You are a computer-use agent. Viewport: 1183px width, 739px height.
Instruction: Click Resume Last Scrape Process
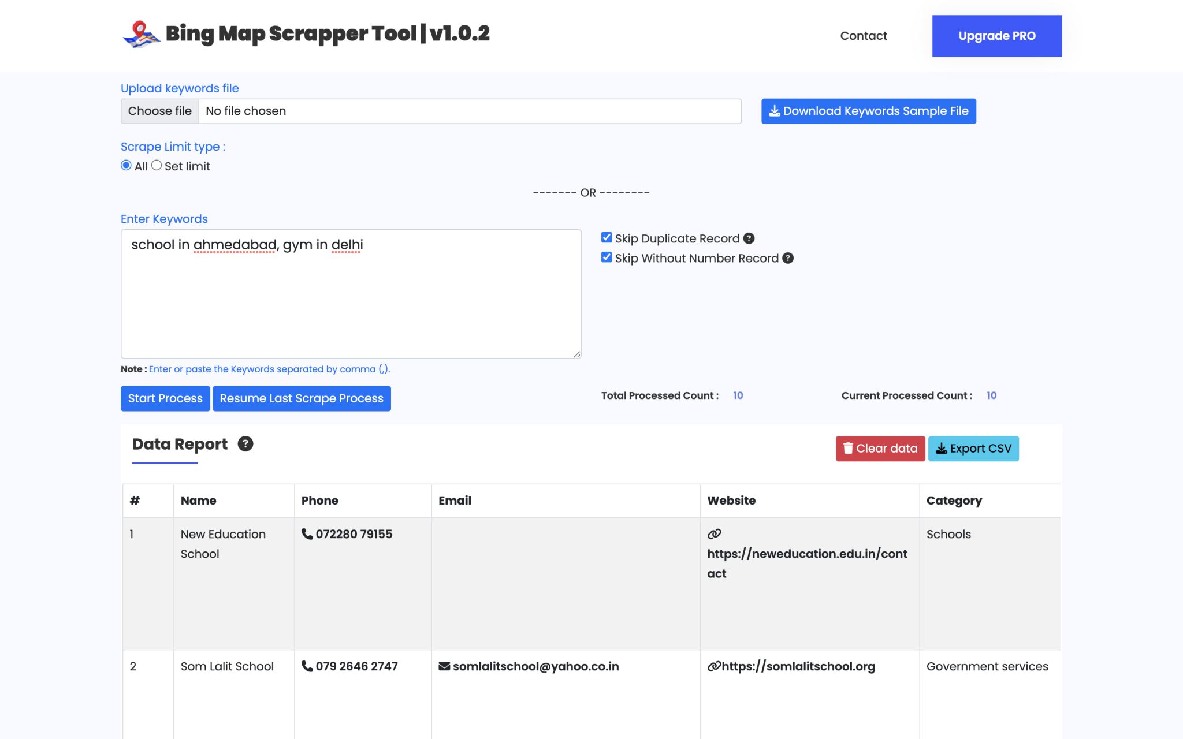click(x=302, y=398)
